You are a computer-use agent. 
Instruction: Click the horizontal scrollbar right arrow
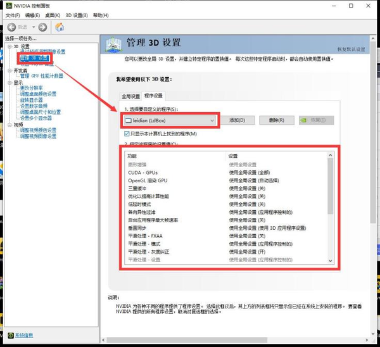point(367,340)
